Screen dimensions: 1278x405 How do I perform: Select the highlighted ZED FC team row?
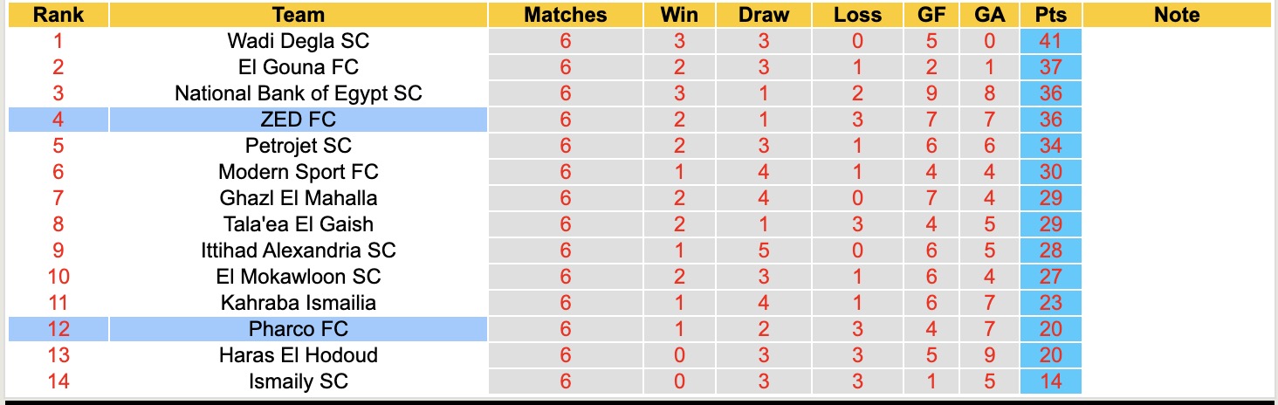[298, 120]
